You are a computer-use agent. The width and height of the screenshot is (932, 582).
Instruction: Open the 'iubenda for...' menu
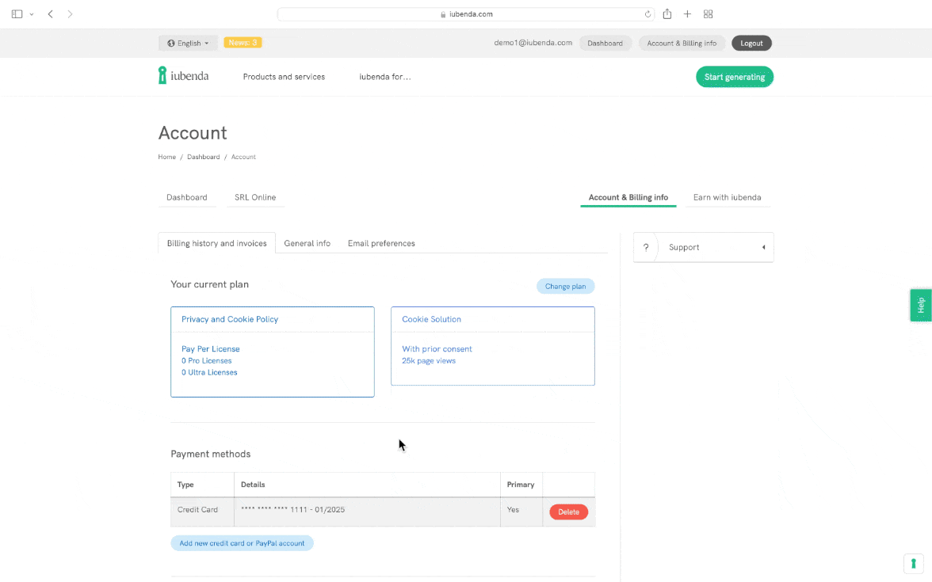click(x=384, y=77)
